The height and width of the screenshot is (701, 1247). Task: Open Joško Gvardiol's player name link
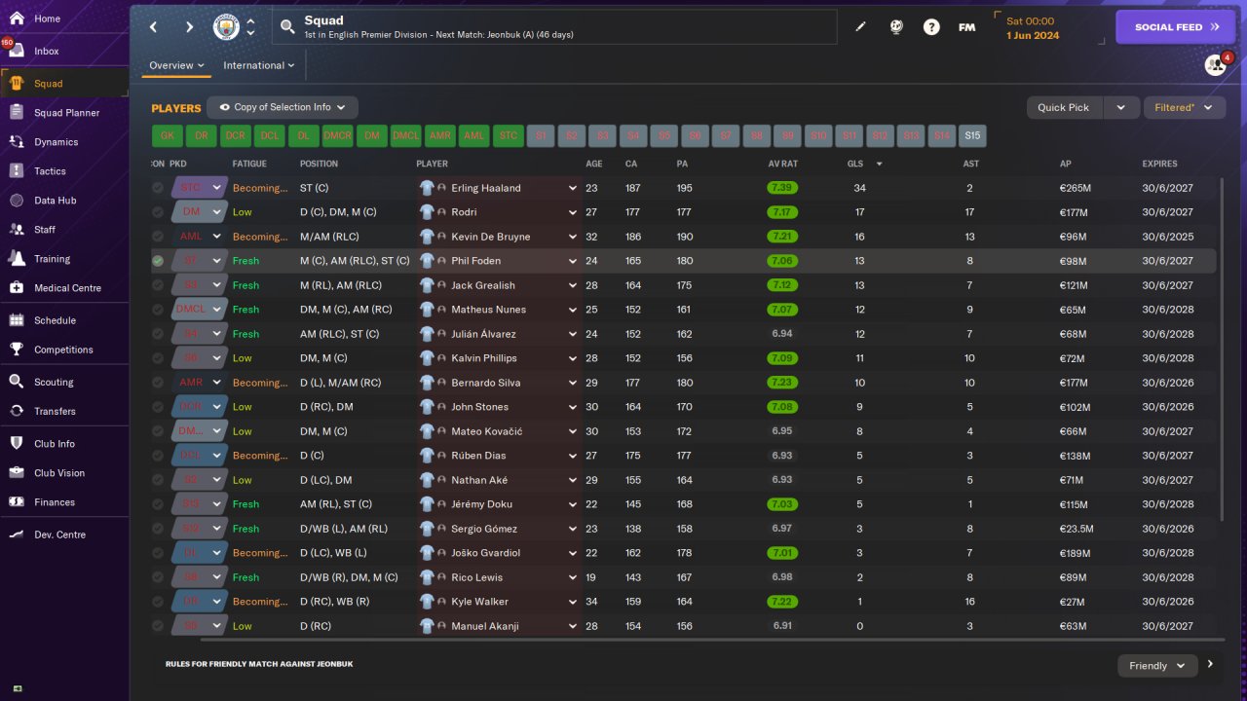pyautogui.click(x=487, y=553)
